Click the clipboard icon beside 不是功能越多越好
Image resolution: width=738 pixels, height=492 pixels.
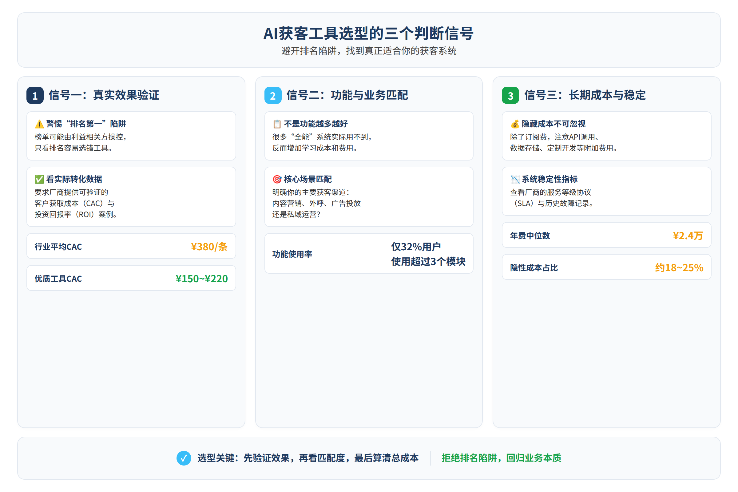[x=277, y=124]
